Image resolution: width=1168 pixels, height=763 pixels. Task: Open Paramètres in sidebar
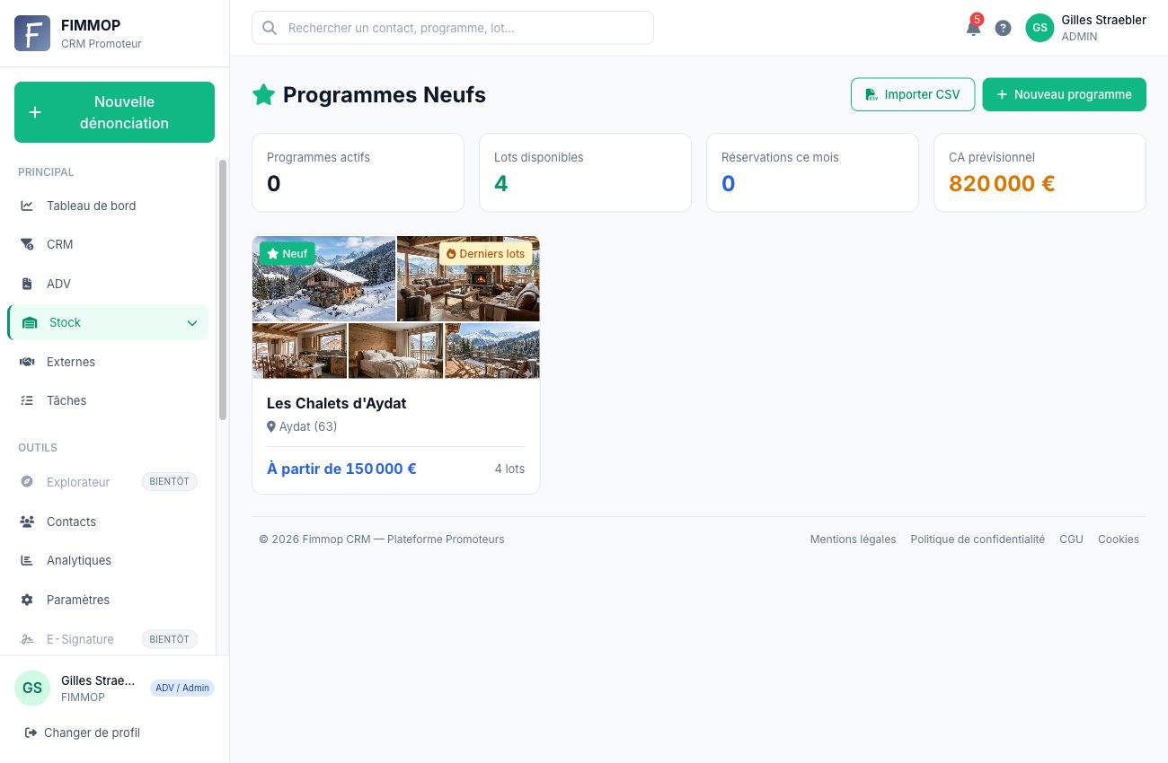coord(108,600)
